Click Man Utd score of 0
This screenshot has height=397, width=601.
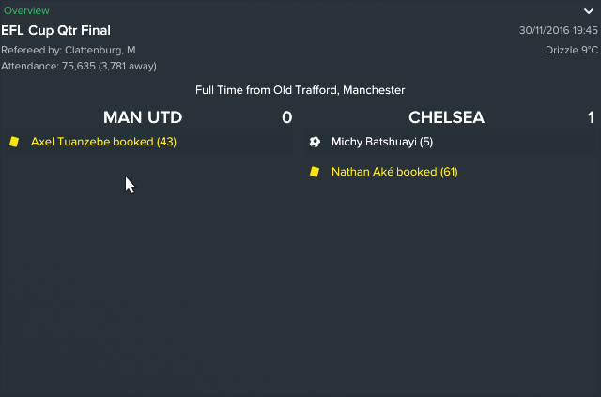coord(287,117)
